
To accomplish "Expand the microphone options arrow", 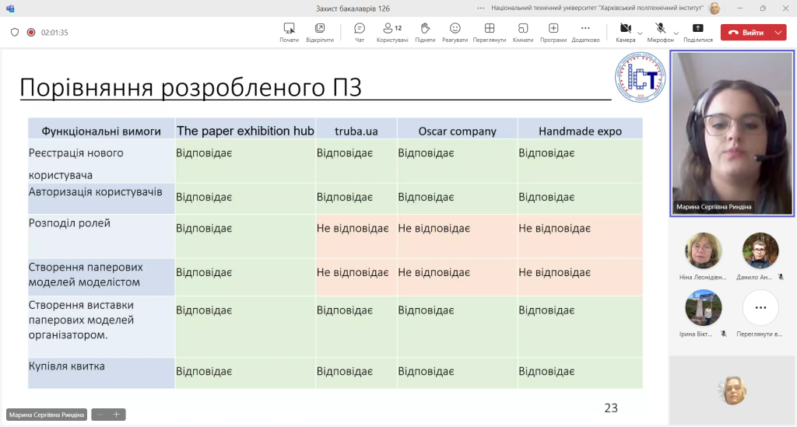I will pyautogui.click(x=675, y=33).
